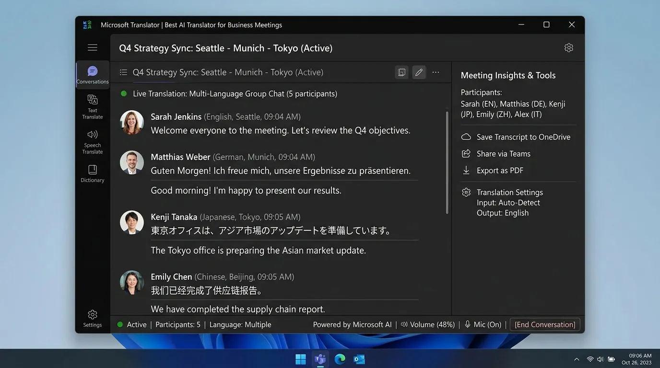This screenshot has height=368, width=660.
Task: Click the large Q4 Strategy Sync header title
Action: tap(226, 48)
